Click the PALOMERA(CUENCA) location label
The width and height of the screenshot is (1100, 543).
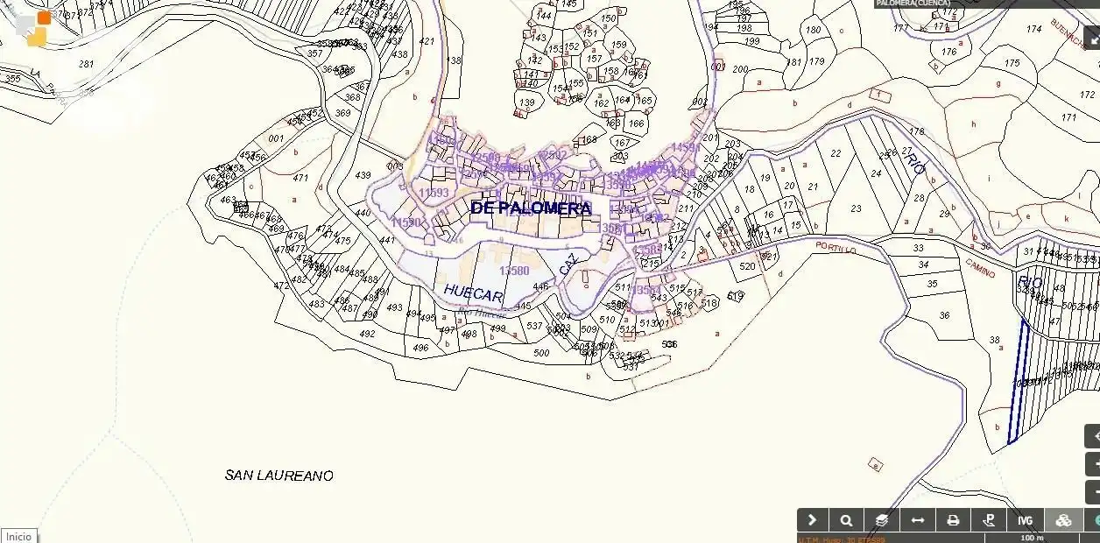click(912, 4)
